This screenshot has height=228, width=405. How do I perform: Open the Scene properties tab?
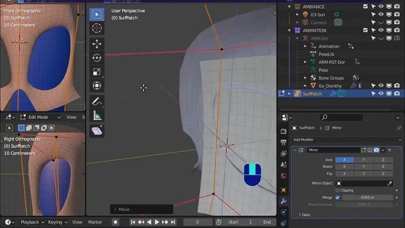point(283,165)
